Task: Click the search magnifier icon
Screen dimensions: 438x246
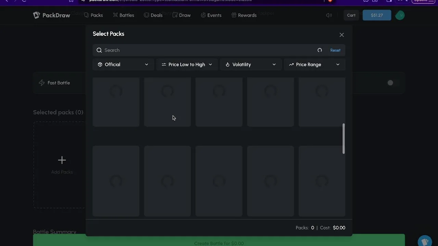Action: [99, 50]
